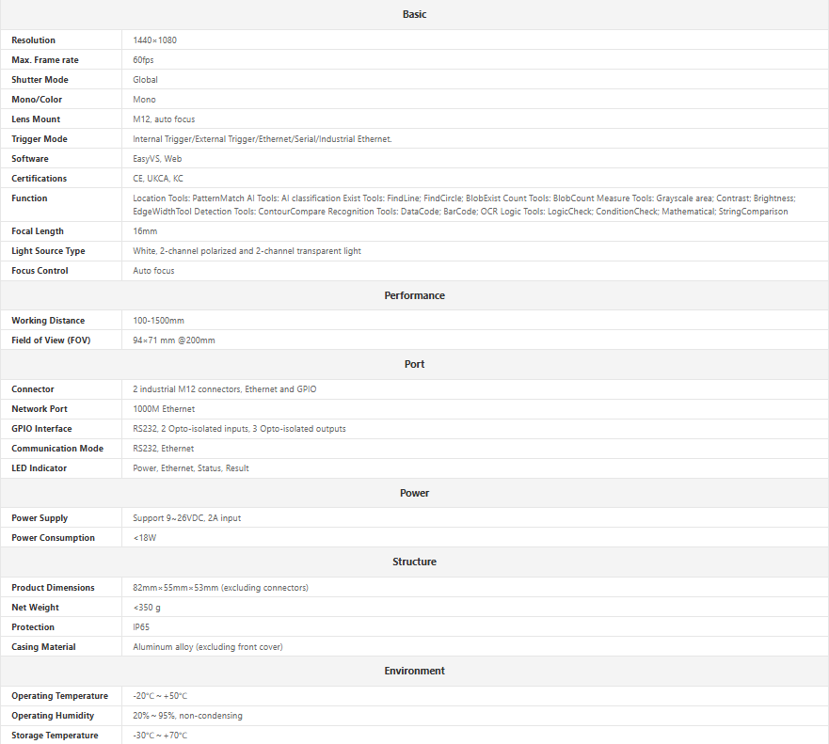Select the Trigger Mode row label
Screen dimensions: 829x744
pyautogui.click(x=40, y=139)
